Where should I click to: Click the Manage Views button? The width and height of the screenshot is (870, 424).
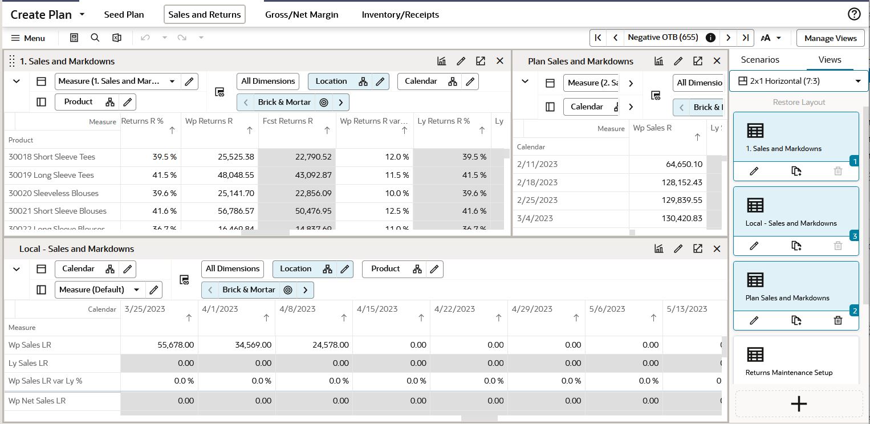tap(830, 38)
